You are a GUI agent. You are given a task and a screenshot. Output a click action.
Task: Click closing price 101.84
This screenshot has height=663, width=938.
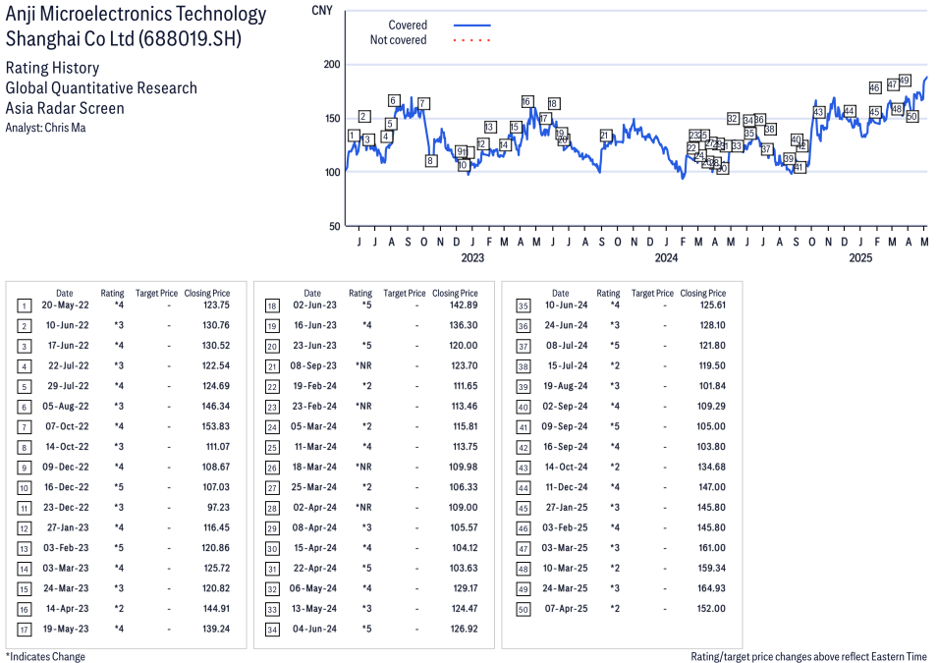[712, 386]
